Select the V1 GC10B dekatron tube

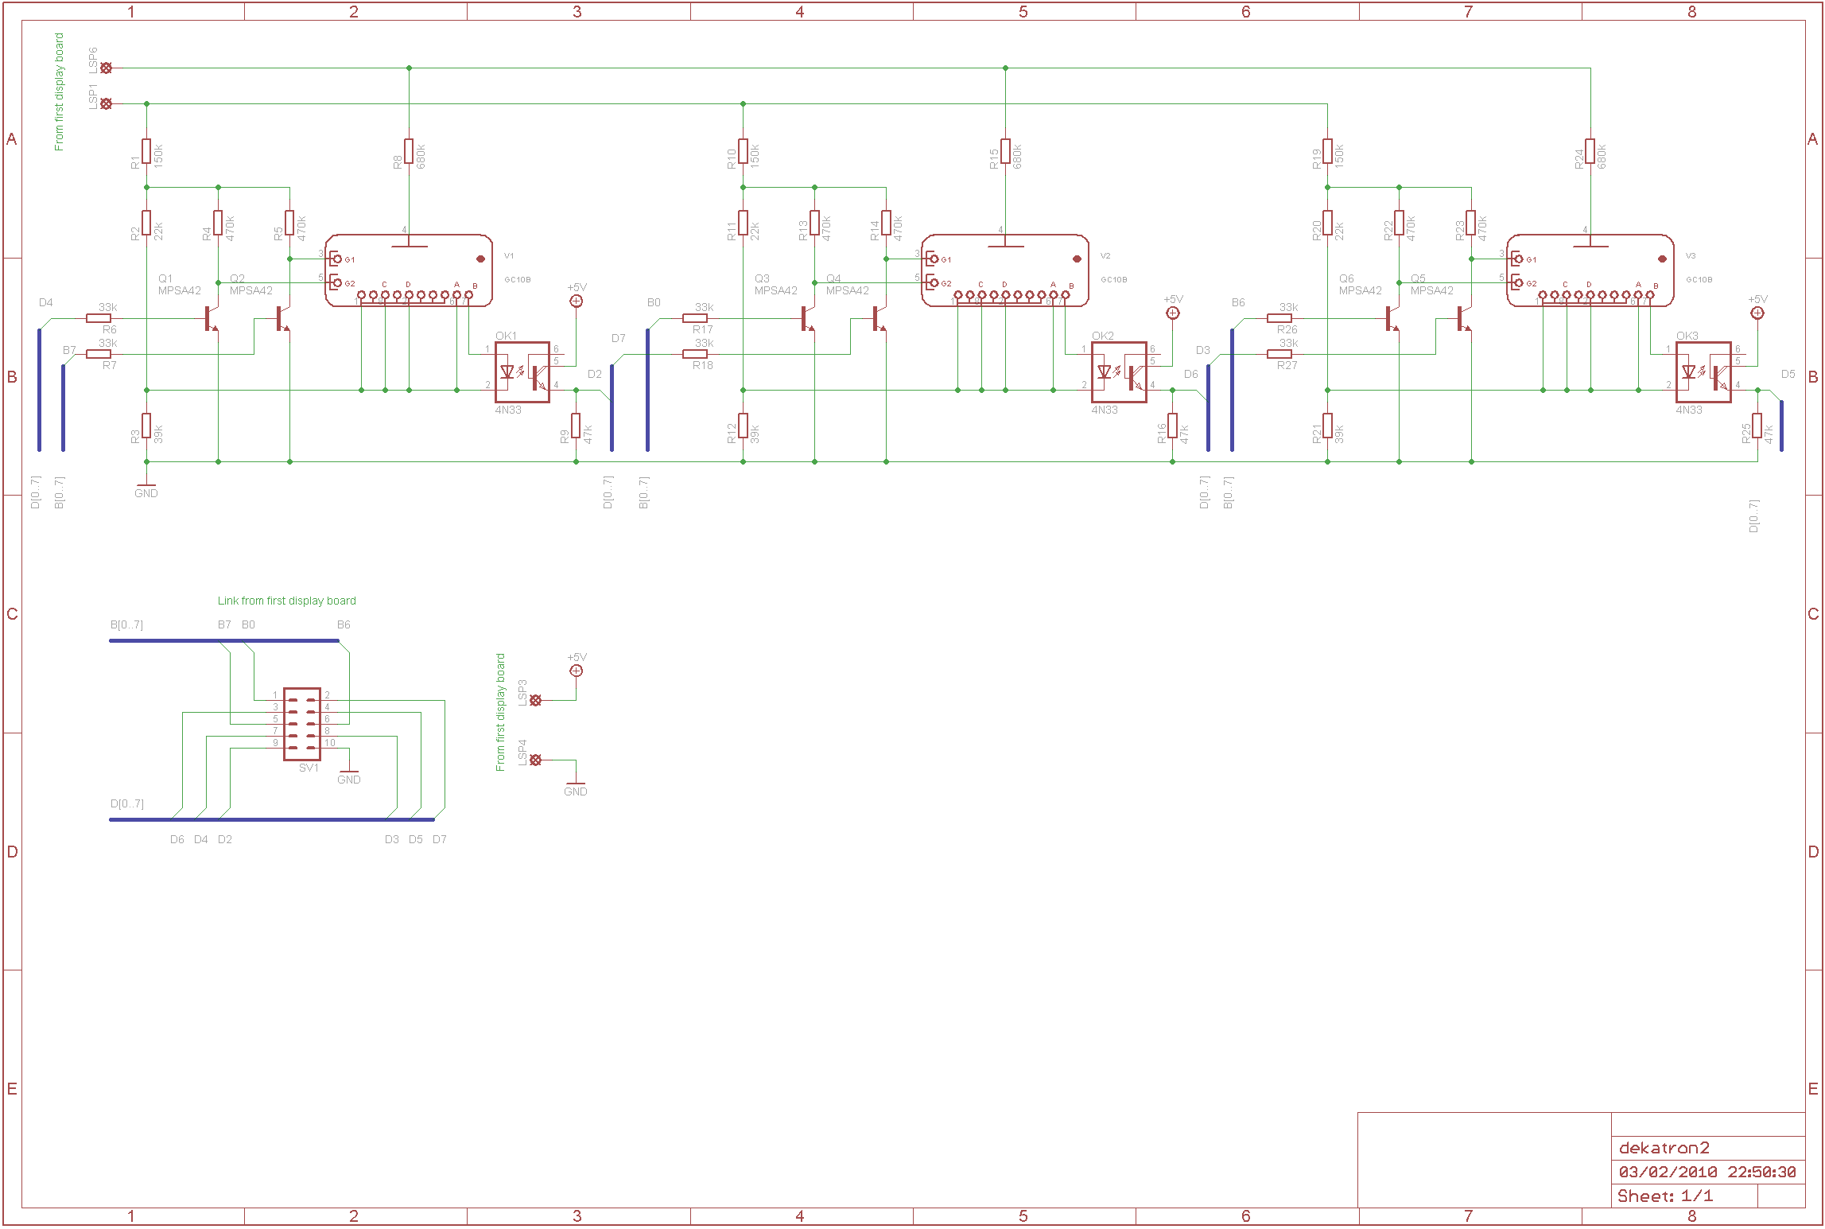409,270
